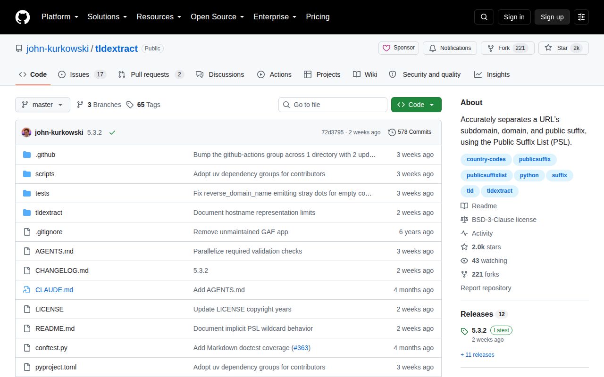Expand the Resources menu
The image size is (604, 377).
pyautogui.click(x=159, y=17)
